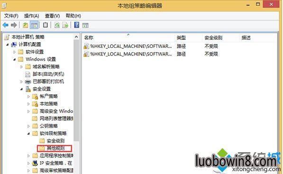
Task: Click the Refresh toolbar icon
Action: pyautogui.click(x=57, y=25)
